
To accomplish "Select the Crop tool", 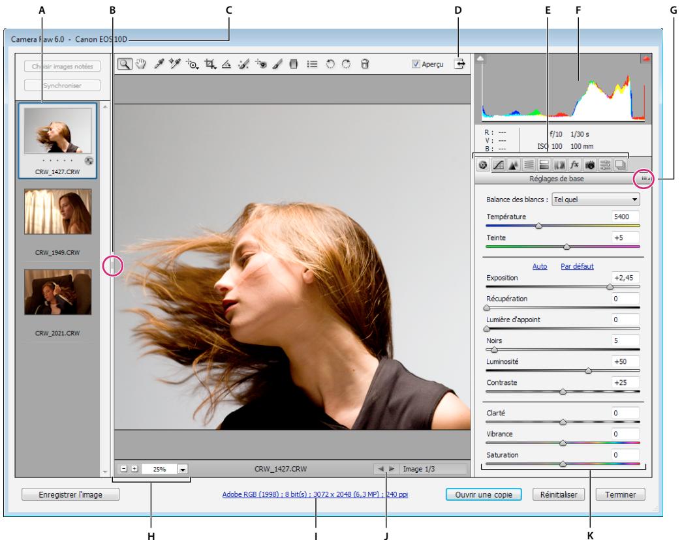I will click(x=211, y=65).
